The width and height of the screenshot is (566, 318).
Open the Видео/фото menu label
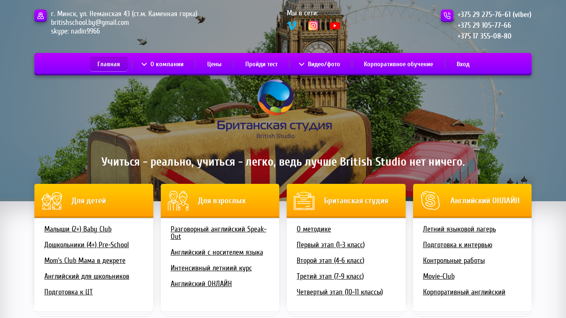pyautogui.click(x=324, y=64)
